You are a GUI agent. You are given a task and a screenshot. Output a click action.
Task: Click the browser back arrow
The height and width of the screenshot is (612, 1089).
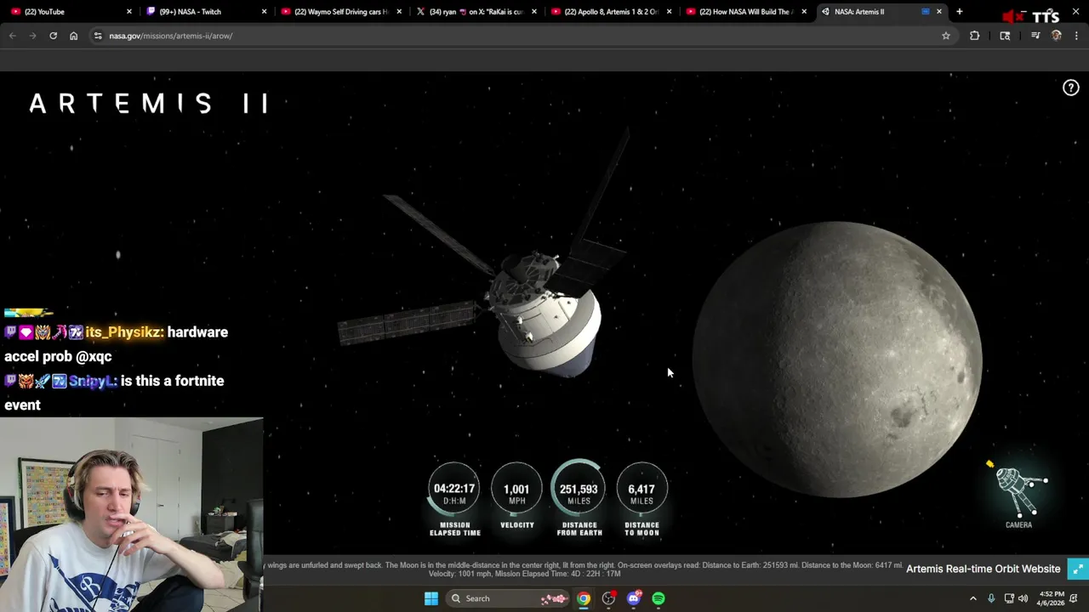[x=12, y=36]
